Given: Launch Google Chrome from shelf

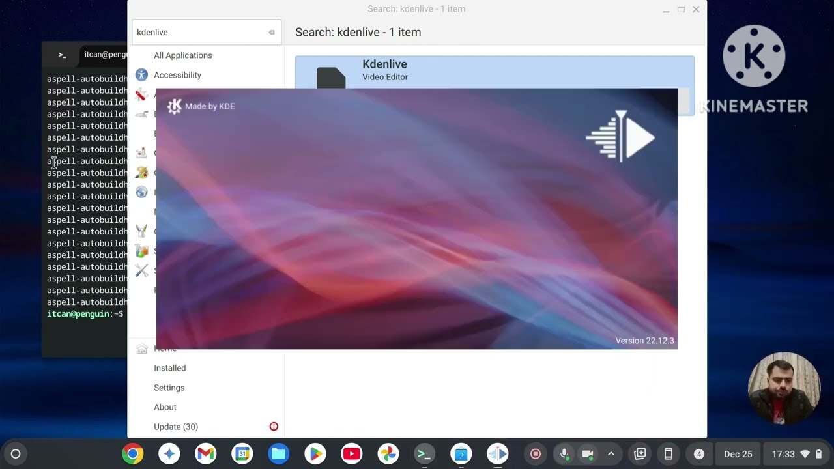Looking at the screenshot, I should [132, 454].
